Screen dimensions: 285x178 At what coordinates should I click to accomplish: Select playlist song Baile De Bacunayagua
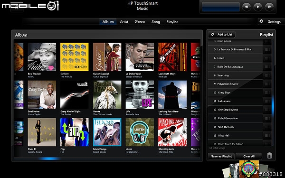[236, 67]
